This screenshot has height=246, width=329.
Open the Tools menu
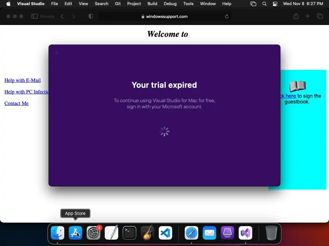coord(188,4)
